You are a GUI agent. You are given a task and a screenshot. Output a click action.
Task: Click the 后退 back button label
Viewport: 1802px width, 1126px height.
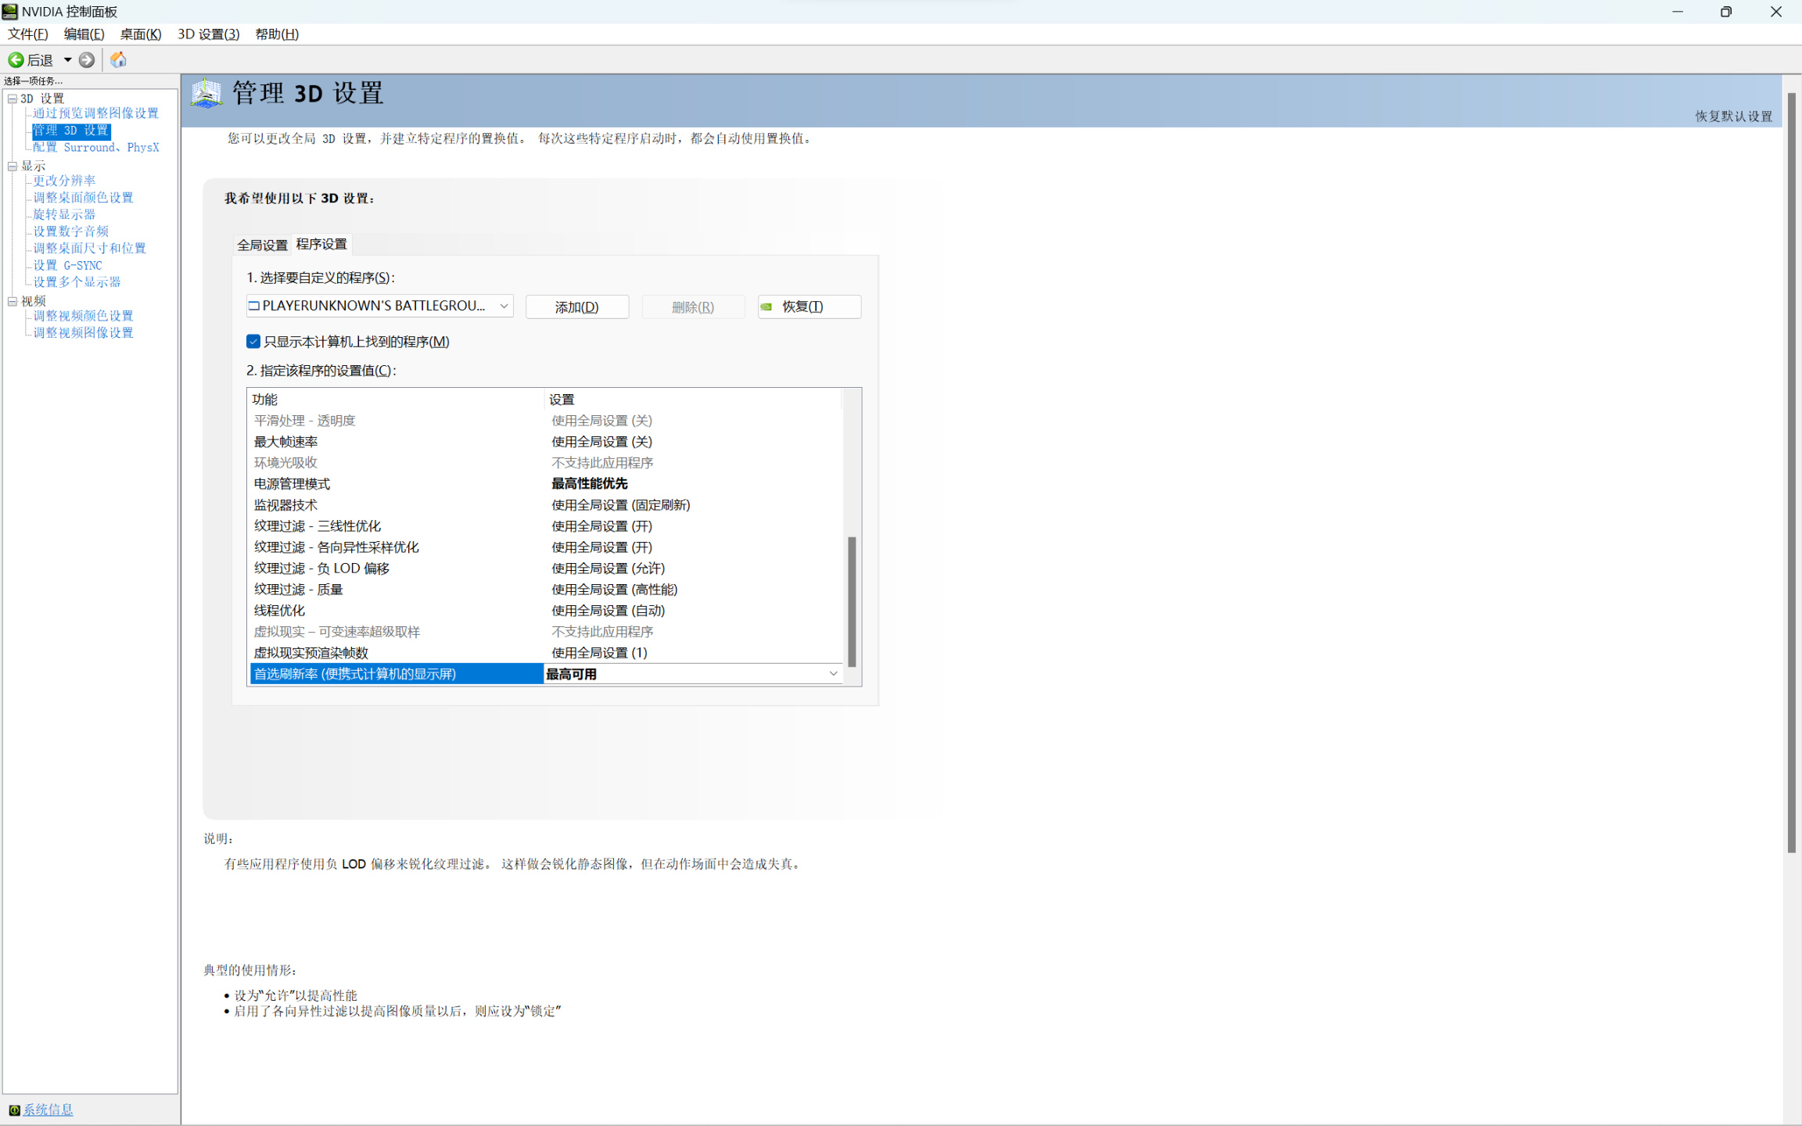40,60
